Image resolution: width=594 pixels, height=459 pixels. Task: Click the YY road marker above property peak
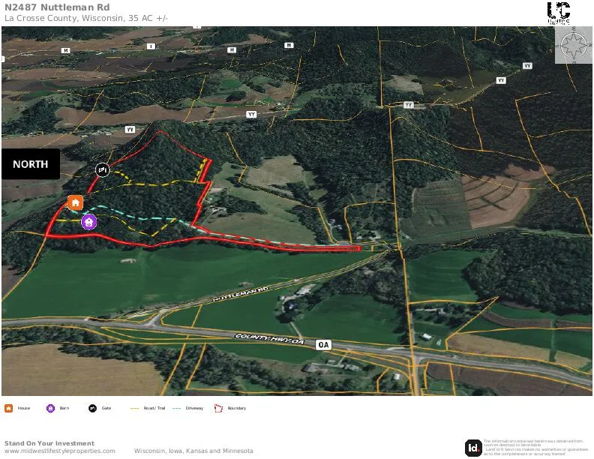click(x=130, y=130)
